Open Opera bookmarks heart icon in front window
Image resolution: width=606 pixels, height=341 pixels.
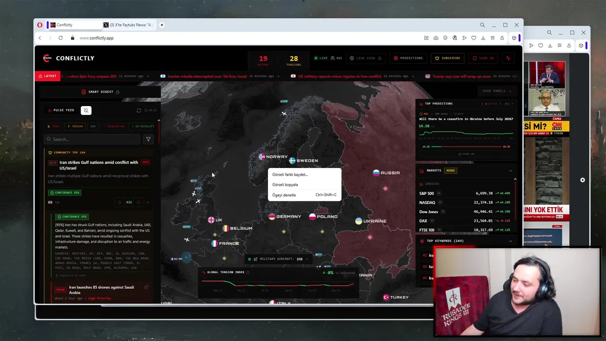pos(473,38)
